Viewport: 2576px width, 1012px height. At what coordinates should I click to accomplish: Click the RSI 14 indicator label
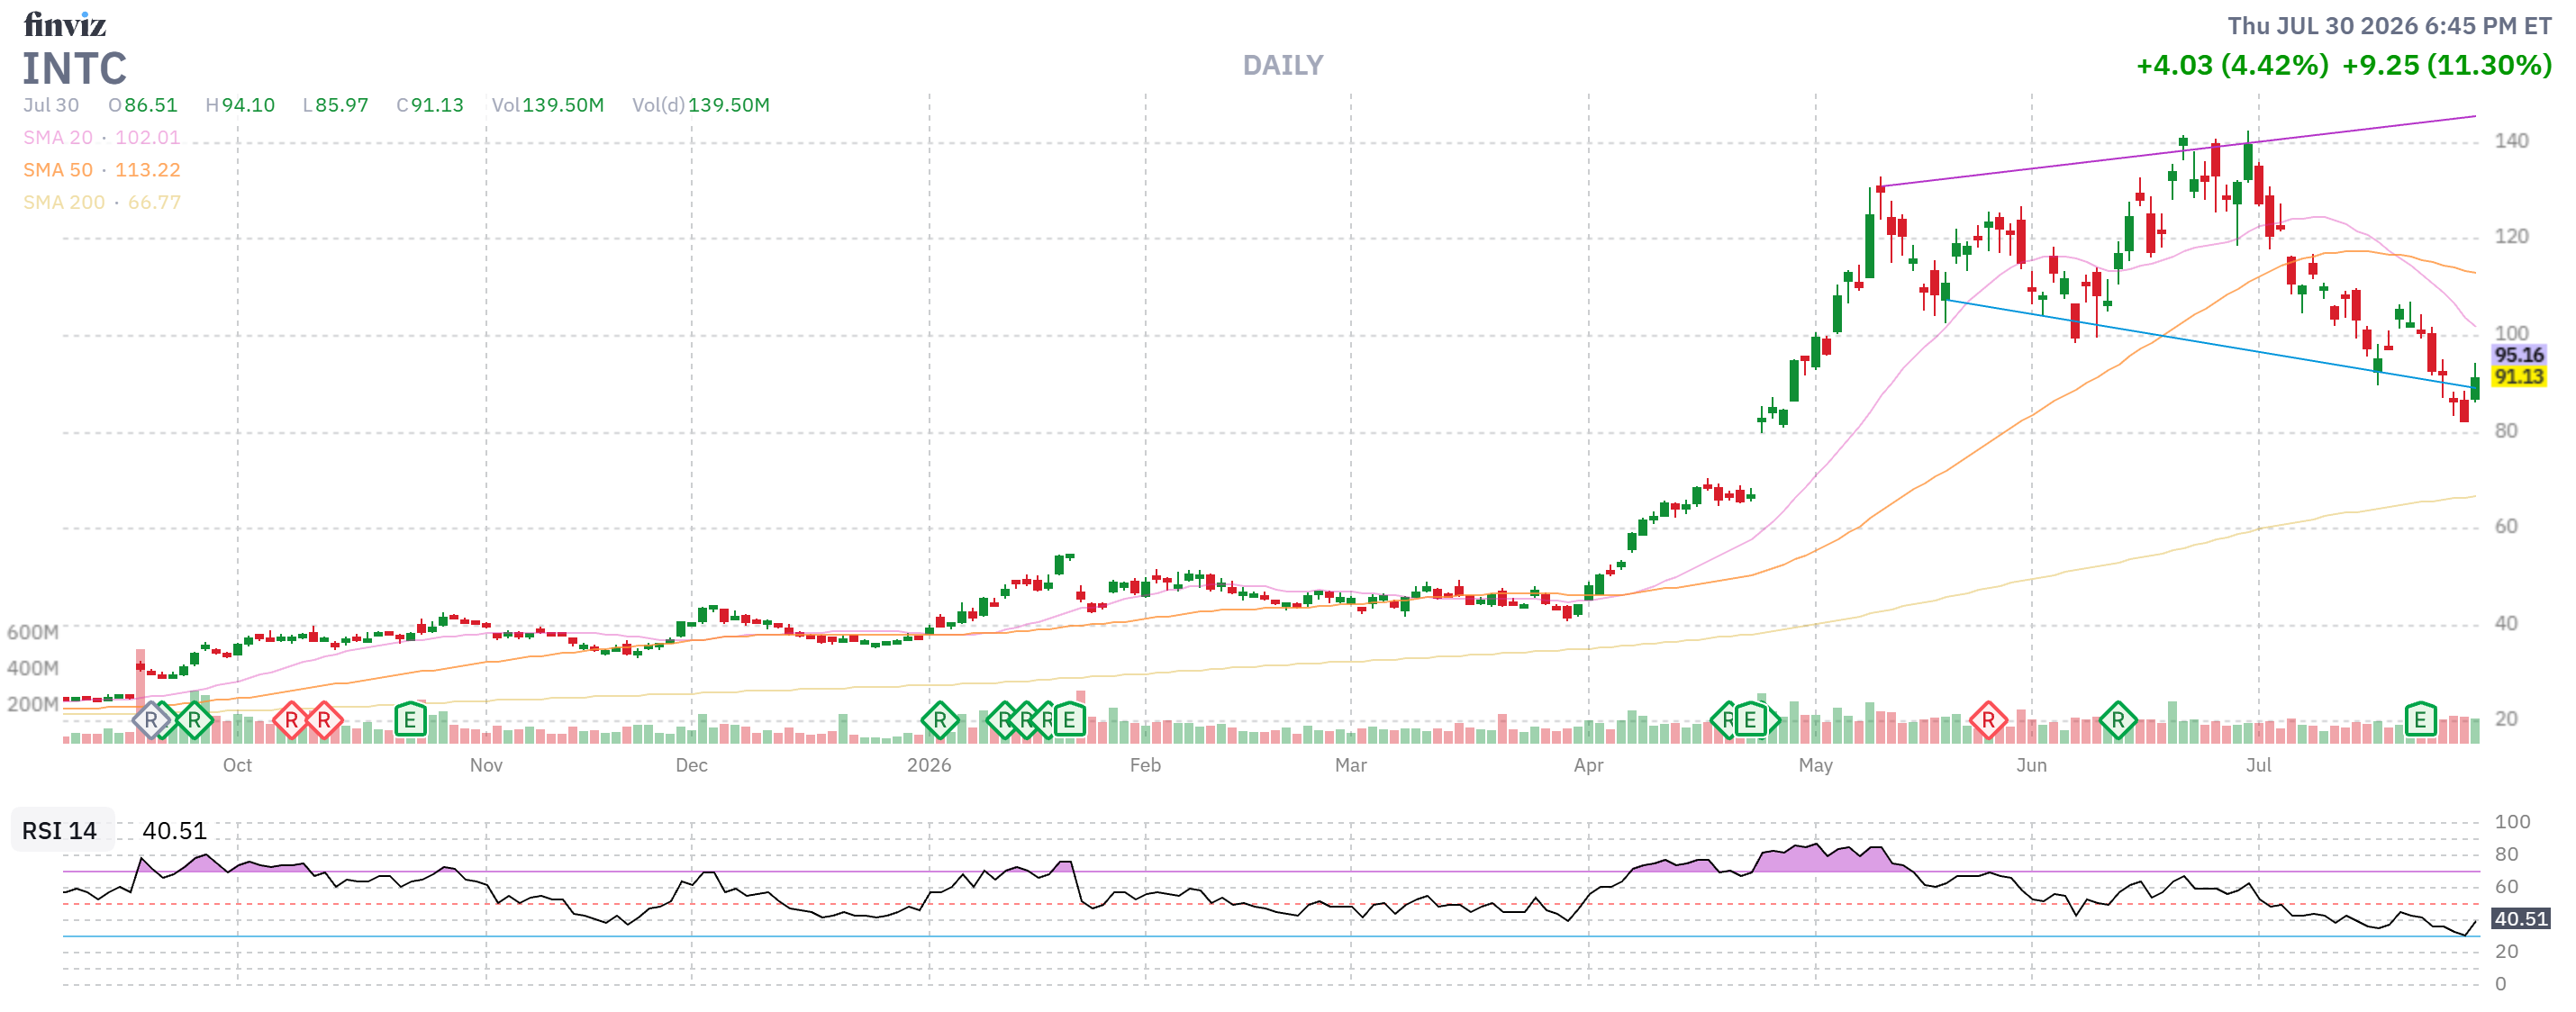click(x=60, y=831)
